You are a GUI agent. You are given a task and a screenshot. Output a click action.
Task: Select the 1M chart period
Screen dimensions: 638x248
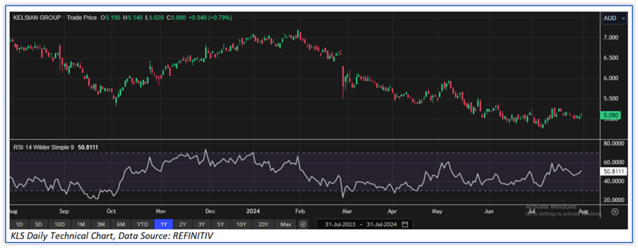tap(81, 224)
